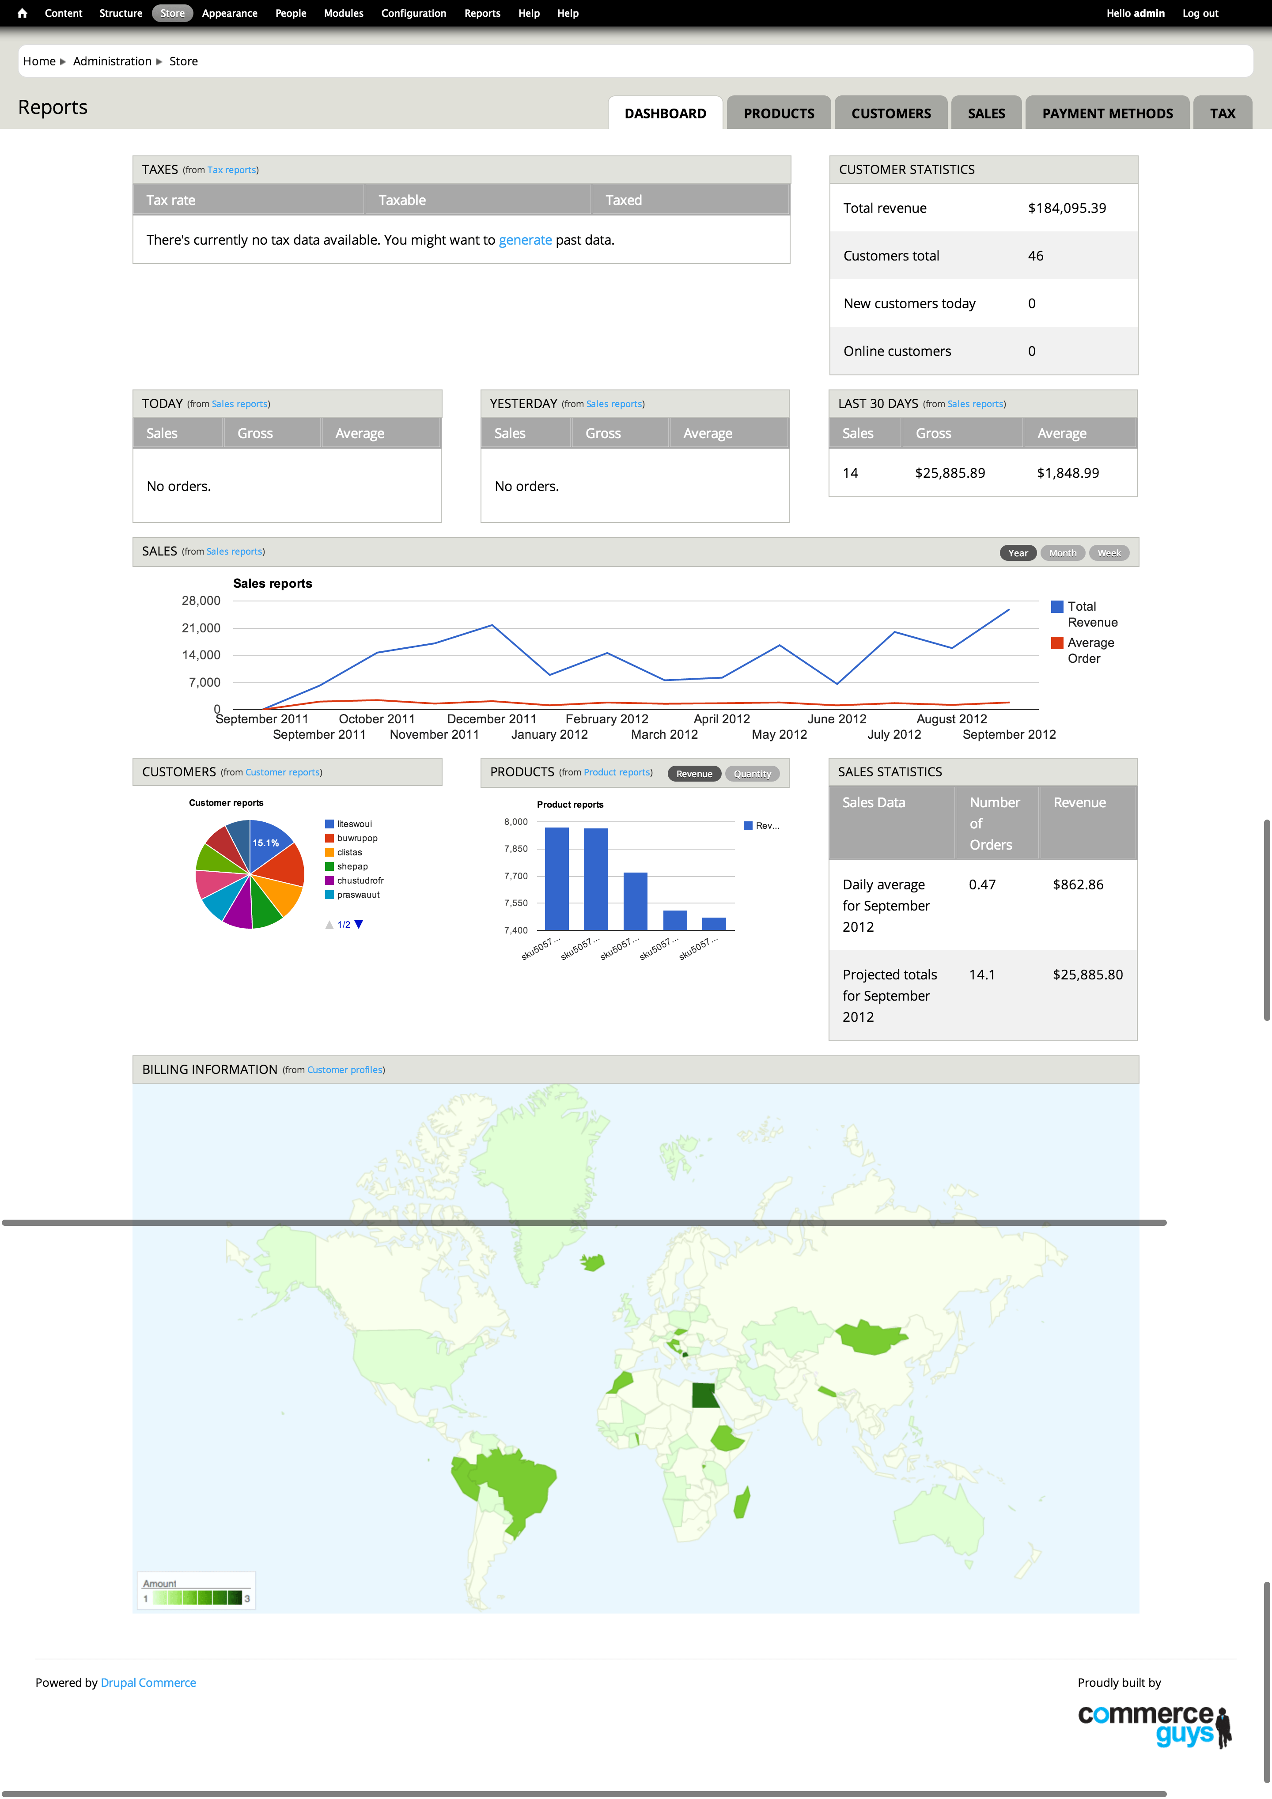This screenshot has width=1272, height=1799.
Task: Click the Average Order legend marker
Action: tap(1056, 642)
